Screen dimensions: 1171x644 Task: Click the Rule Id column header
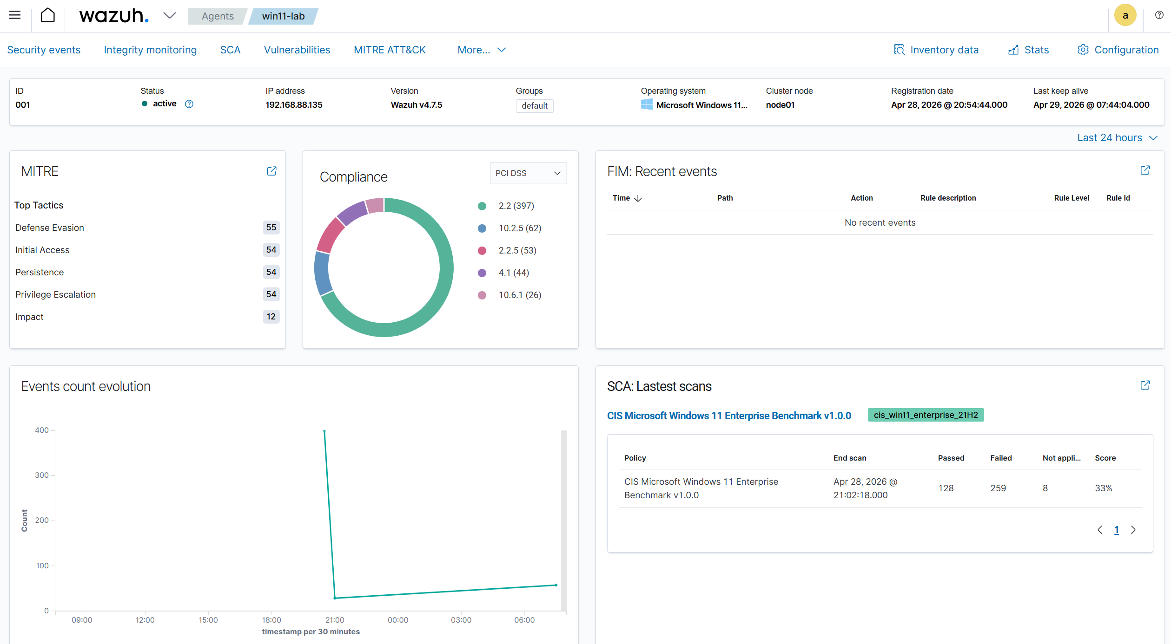(1118, 198)
